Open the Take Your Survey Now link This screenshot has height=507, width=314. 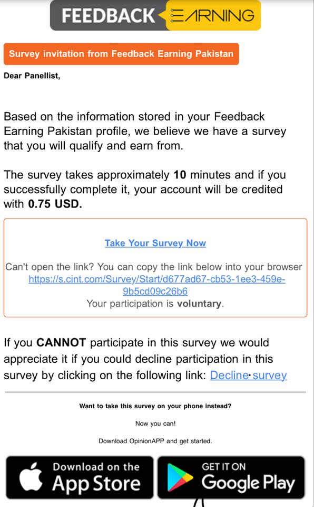coord(155,243)
